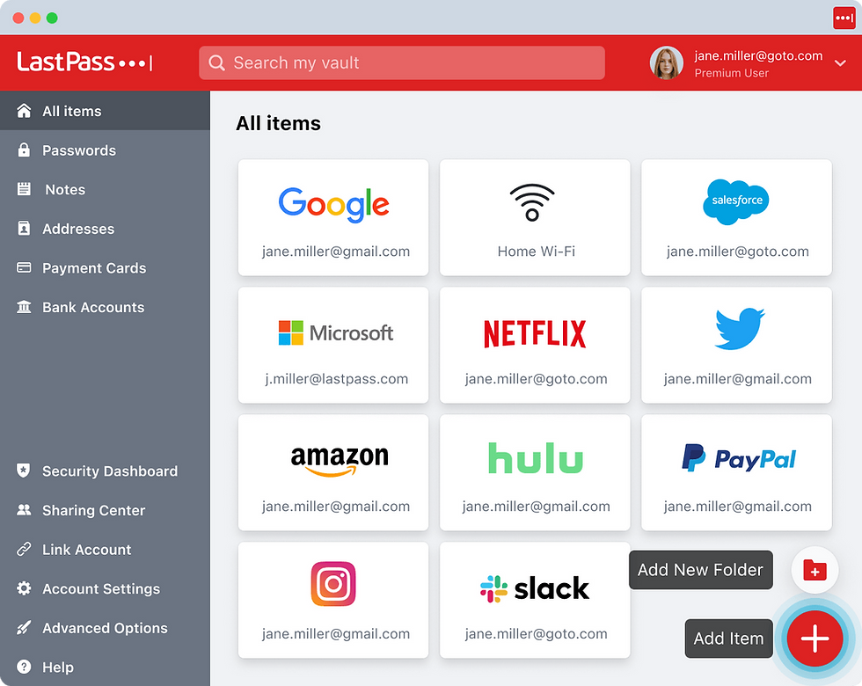This screenshot has height=686, width=862.
Task: Click the chain link icon beside Link Account
Action: (24, 549)
